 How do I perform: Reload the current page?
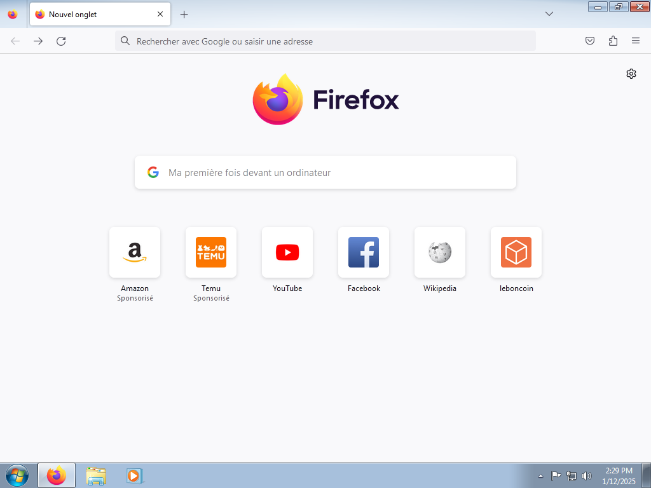(x=61, y=41)
